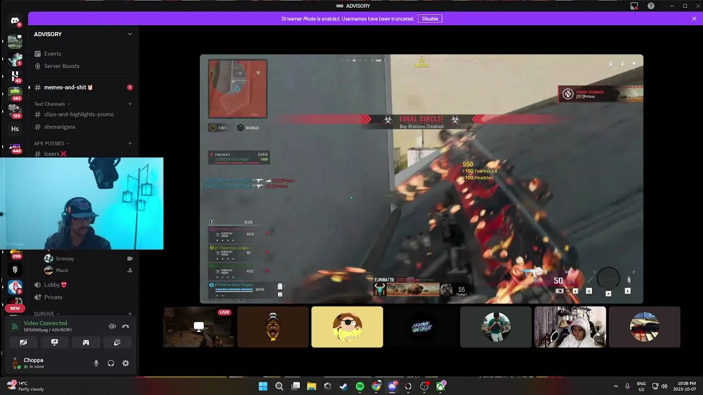Open Video Connected connection details
Image resolution: width=703 pixels, height=395 pixels.
point(46,323)
